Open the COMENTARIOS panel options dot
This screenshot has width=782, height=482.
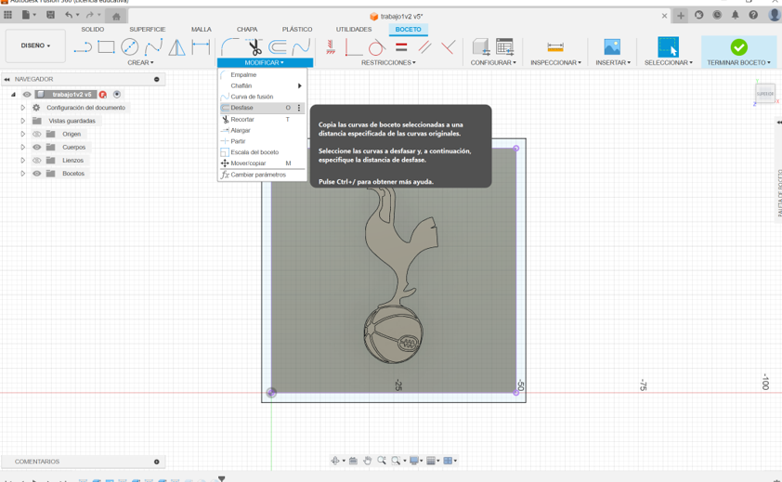click(157, 462)
